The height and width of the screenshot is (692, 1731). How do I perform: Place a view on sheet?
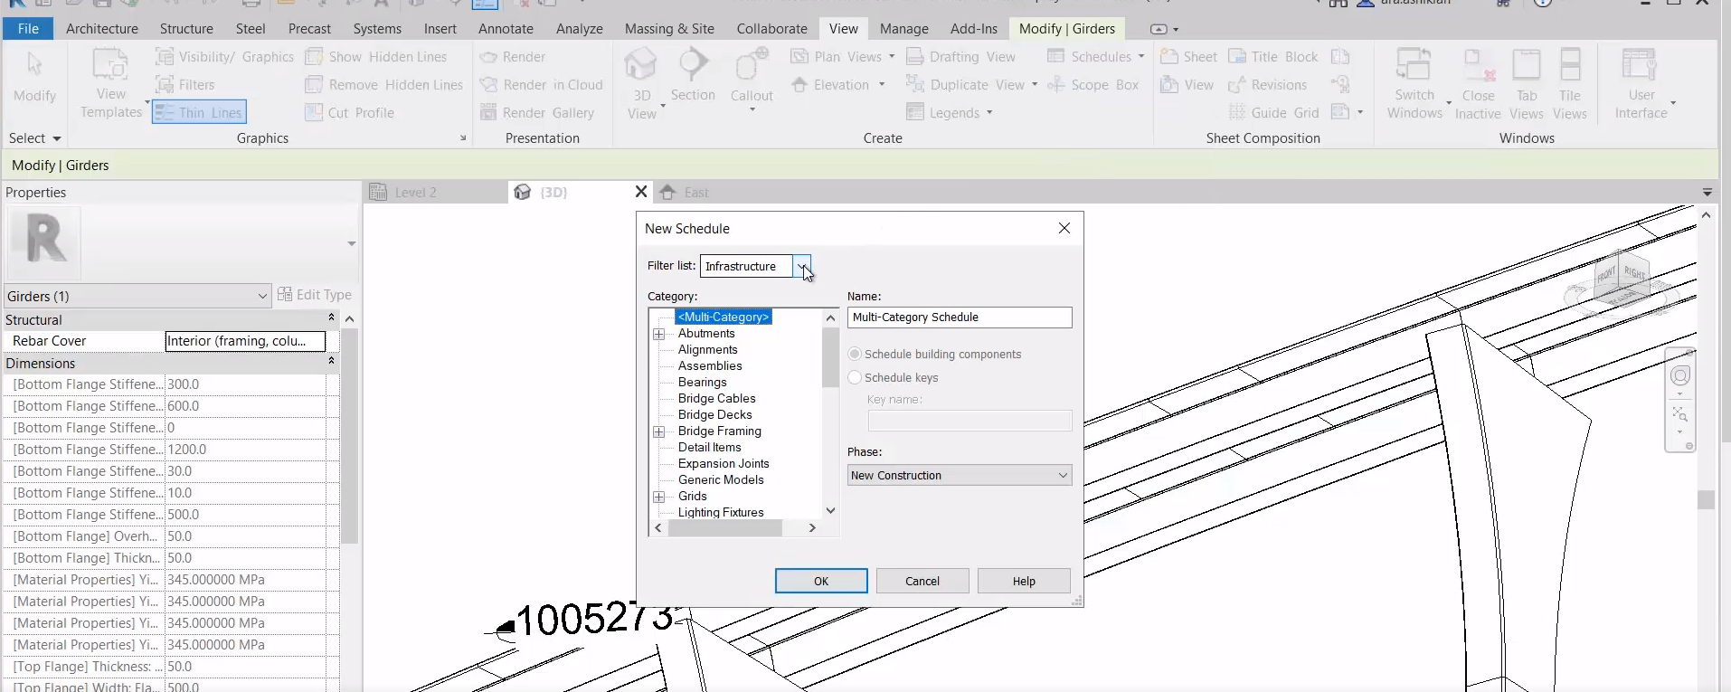(x=1187, y=85)
